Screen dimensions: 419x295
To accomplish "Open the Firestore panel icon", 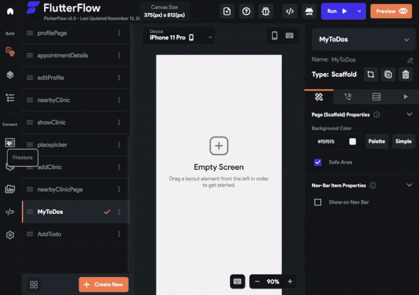I will (10, 142).
